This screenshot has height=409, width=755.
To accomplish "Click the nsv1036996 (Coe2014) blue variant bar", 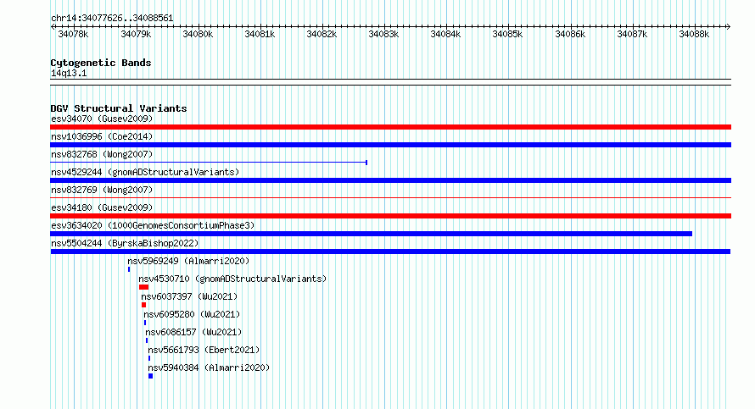I will click(390, 145).
